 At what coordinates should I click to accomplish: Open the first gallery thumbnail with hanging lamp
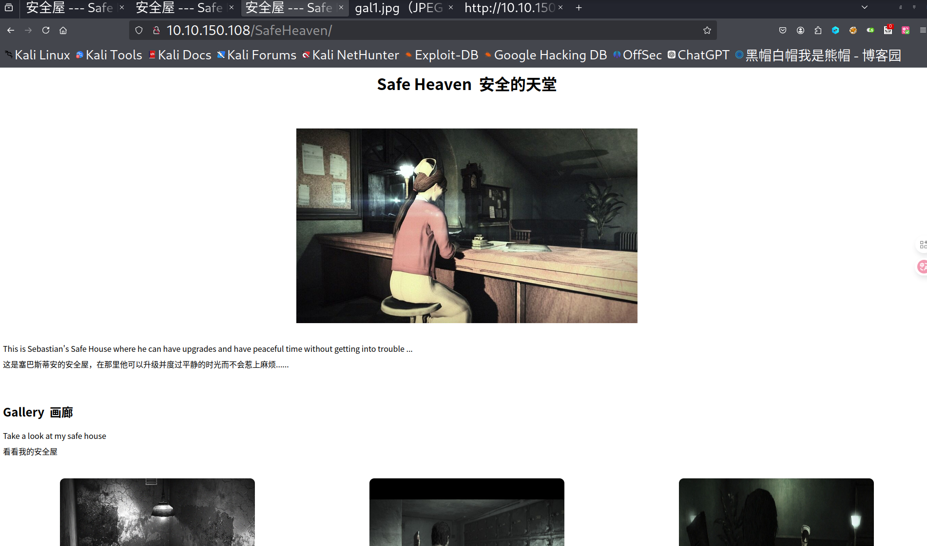point(157,512)
